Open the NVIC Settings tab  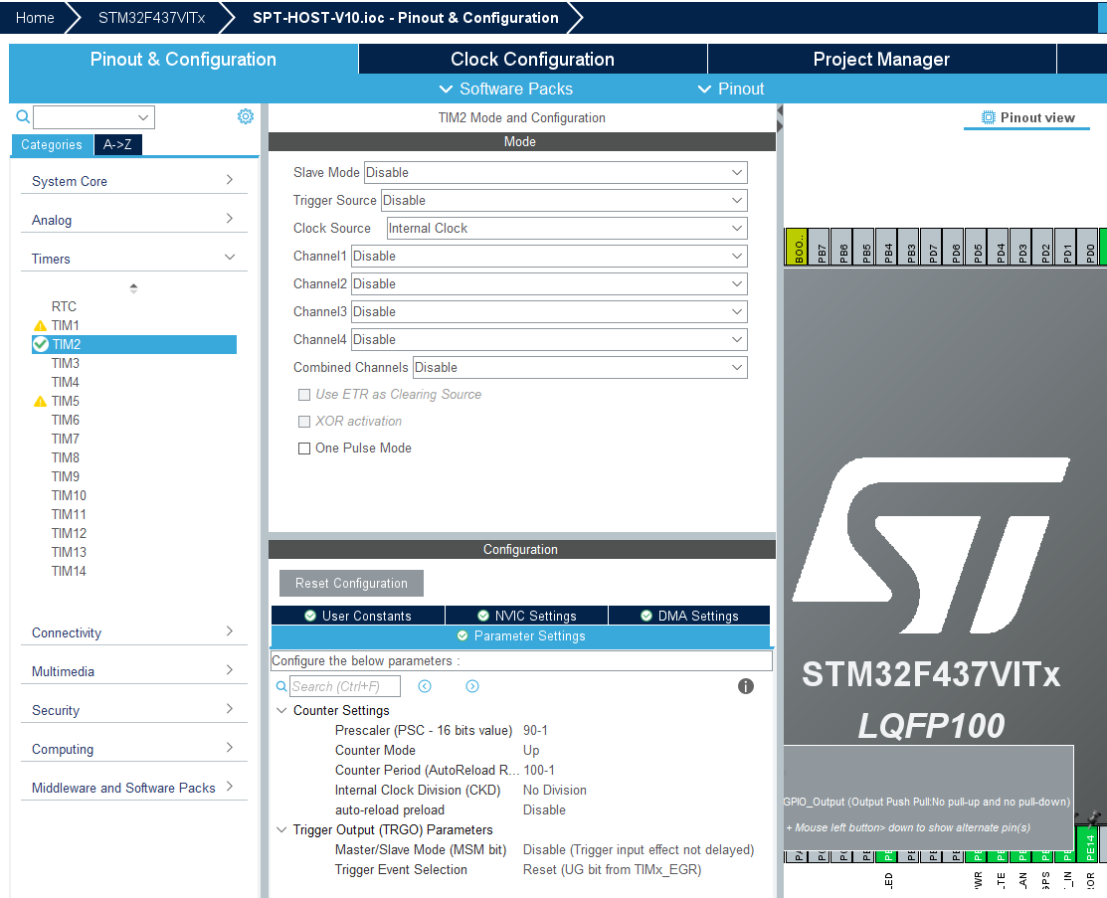point(527,616)
